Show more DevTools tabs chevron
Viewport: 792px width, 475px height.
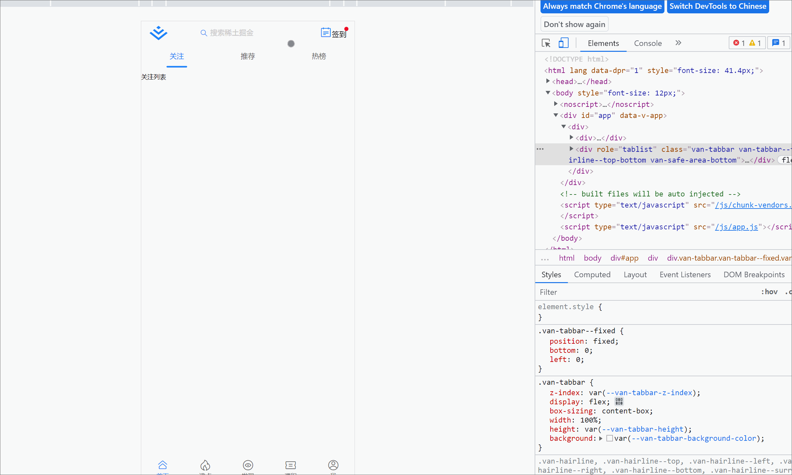tap(678, 43)
